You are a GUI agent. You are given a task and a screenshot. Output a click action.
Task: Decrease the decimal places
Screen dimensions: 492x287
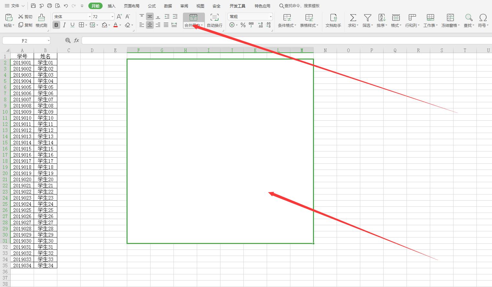click(x=268, y=25)
